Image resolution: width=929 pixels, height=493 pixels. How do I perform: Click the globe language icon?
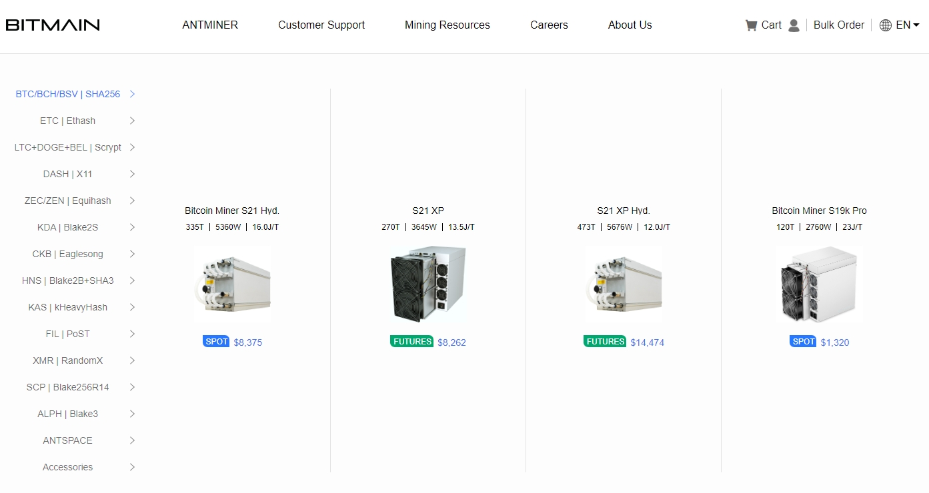(885, 25)
